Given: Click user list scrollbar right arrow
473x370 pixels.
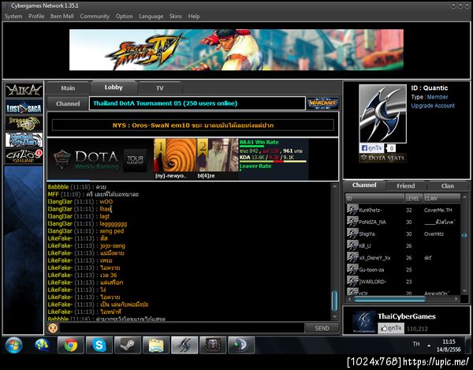Looking at the screenshot, I should click(x=456, y=299).
